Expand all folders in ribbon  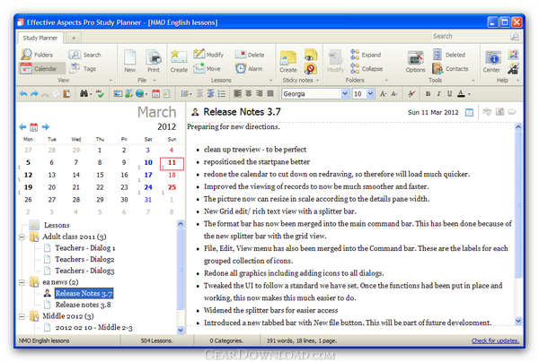pos(366,55)
